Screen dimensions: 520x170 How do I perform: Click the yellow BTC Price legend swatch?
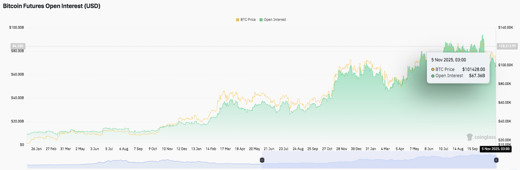click(237, 19)
